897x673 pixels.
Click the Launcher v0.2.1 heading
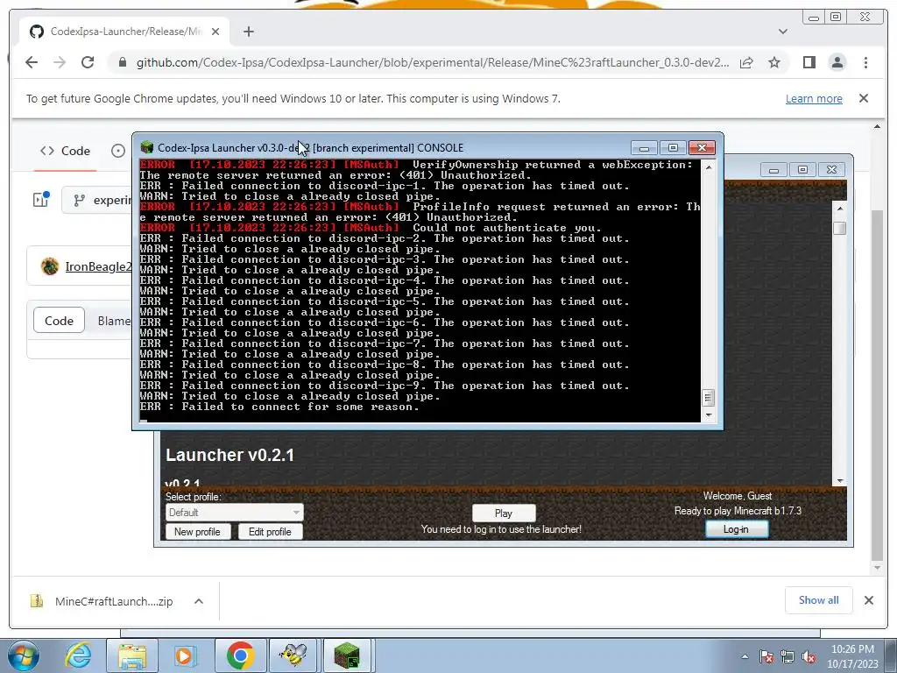230,455
